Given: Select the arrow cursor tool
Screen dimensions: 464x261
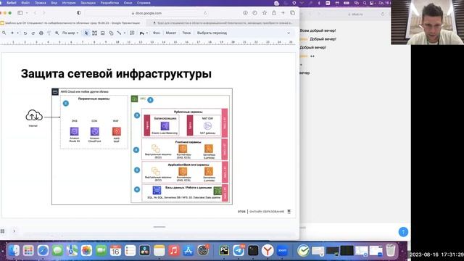Looking at the screenshot, I should [86, 33].
